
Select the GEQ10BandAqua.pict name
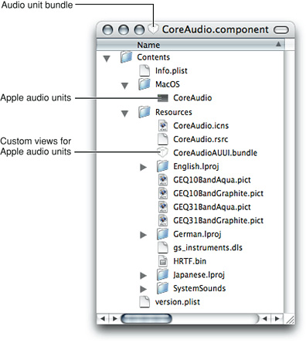click(x=212, y=180)
